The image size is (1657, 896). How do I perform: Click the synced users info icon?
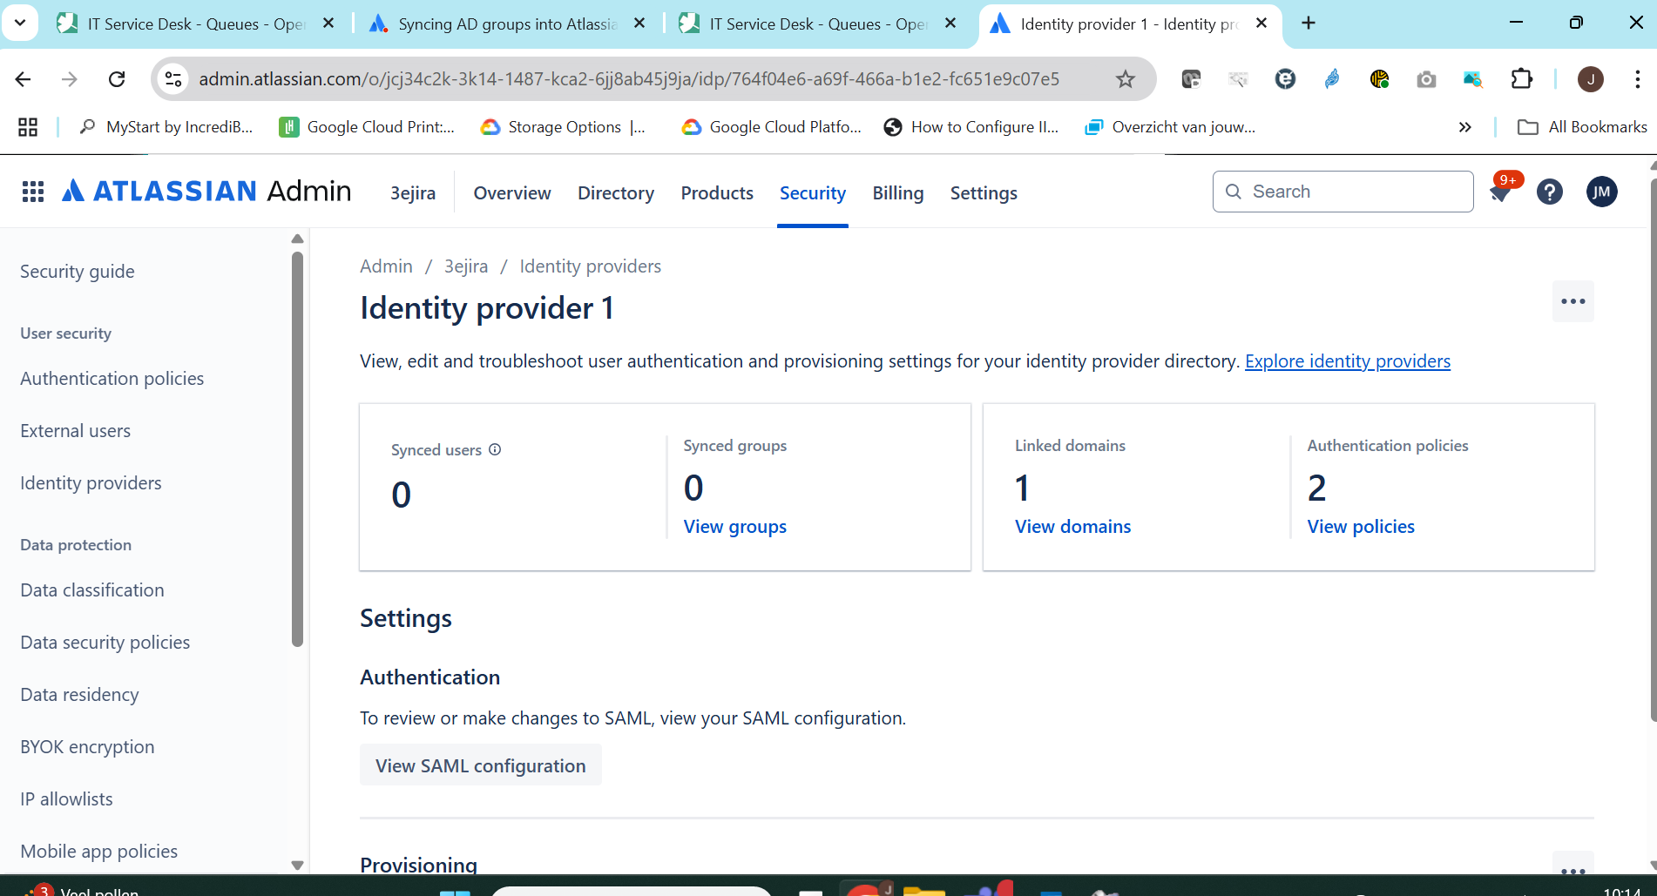tap(495, 449)
